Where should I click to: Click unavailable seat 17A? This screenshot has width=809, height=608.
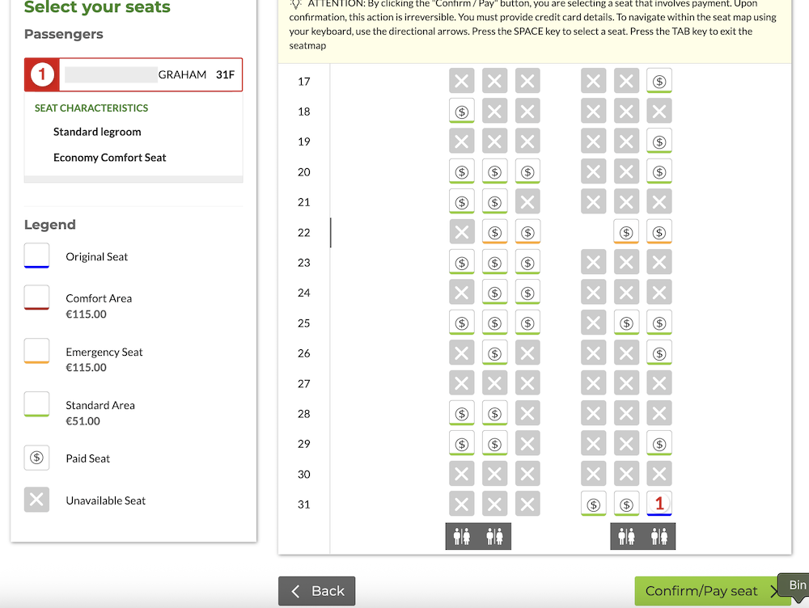(x=462, y=81)
